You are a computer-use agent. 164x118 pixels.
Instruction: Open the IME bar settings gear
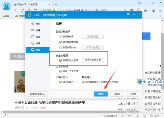[161, 82]
